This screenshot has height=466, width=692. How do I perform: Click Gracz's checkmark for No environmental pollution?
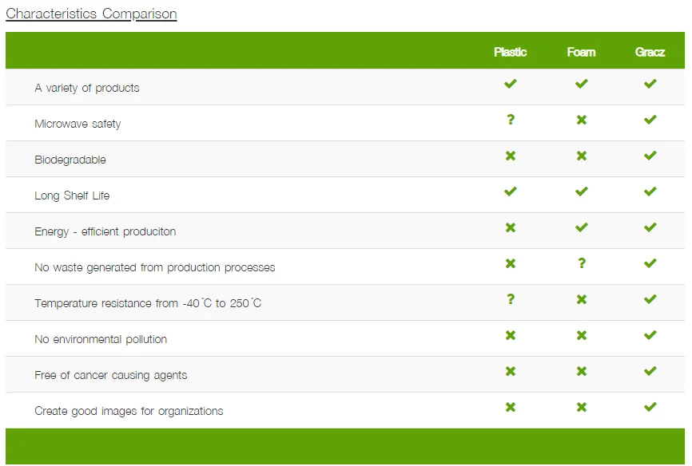coord(650,335)
